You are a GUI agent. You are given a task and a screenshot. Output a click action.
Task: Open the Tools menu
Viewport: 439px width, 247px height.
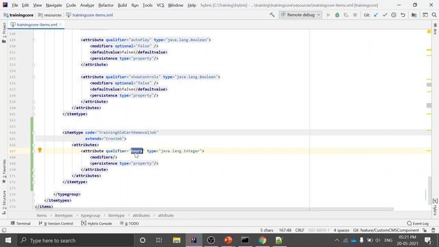[147, 5]
